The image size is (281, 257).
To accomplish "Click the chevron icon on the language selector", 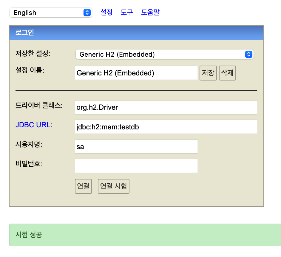I will pos(87,13).
